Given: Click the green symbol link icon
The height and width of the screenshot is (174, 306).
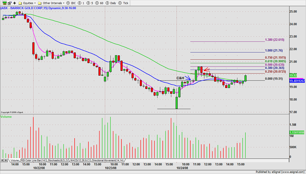Looking at the screenshot, I should [x=4, y=3].
